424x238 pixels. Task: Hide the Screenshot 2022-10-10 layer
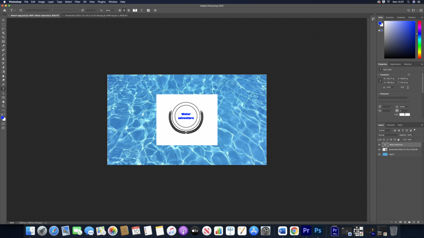coord(379,150)
